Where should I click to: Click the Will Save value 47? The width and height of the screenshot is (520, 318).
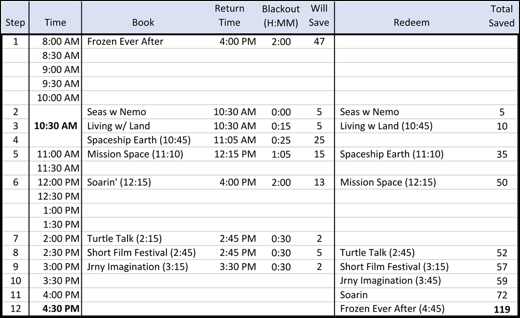[x=319, y=42]
